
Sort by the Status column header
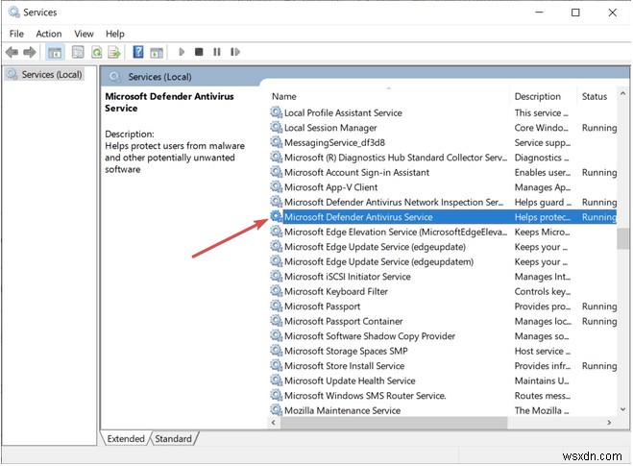(595, 97)
